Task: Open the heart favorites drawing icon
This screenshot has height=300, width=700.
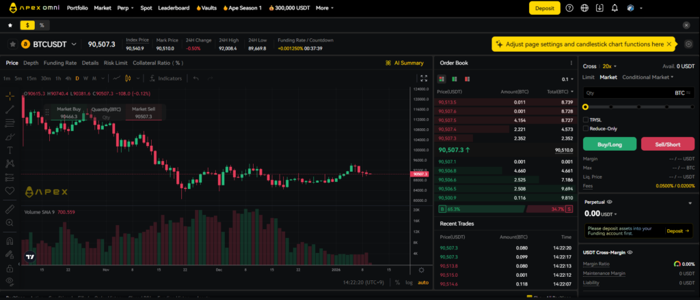Action: click(x=10, y=190)
